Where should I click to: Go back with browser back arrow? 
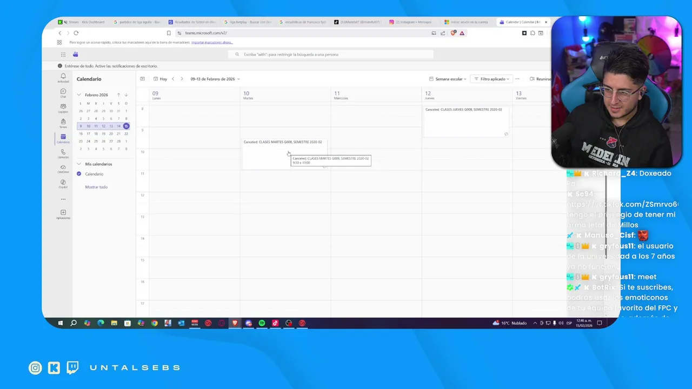60,33
